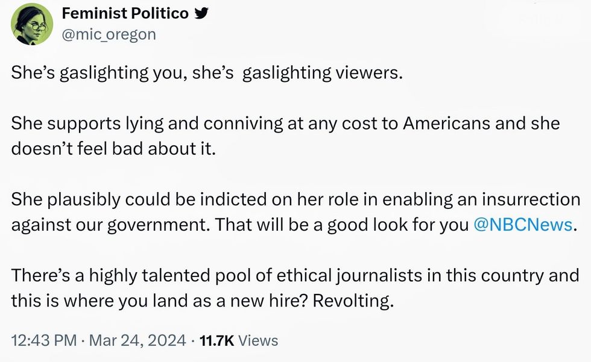Click the Feminist Politico profile avatar
Viewport: 591px width, 362px height.
coord(32,24)
